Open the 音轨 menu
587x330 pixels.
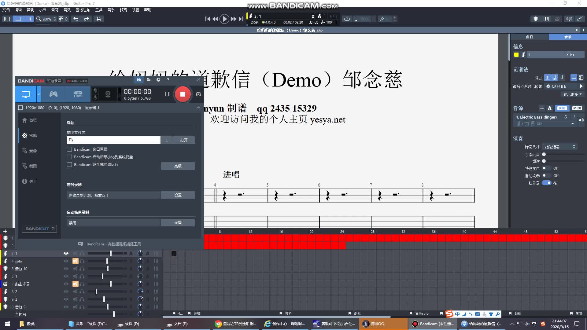(x=31, y=10)
